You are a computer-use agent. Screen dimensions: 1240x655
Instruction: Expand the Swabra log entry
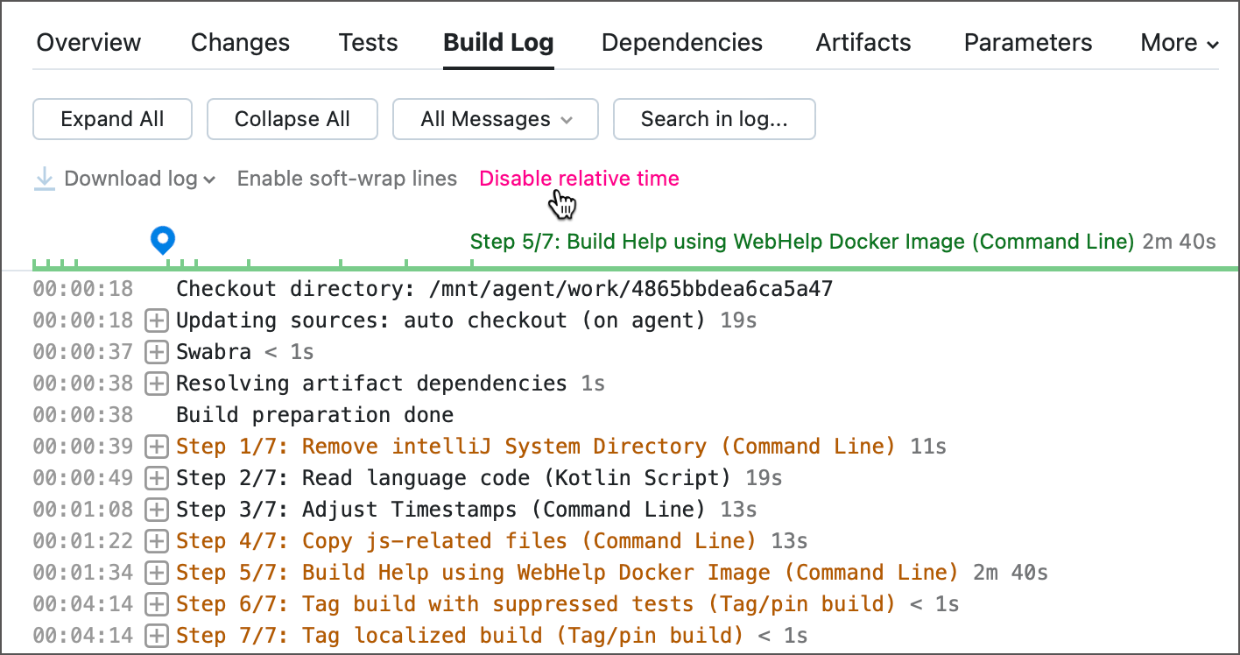click(x=156, y=352)
